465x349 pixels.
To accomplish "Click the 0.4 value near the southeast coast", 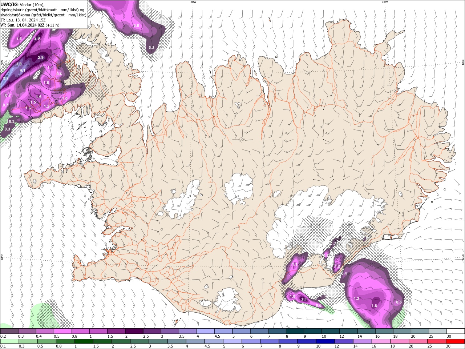I will coord(344,273).
